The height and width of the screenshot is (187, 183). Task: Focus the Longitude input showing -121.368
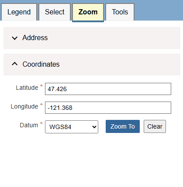click(108, 108)
